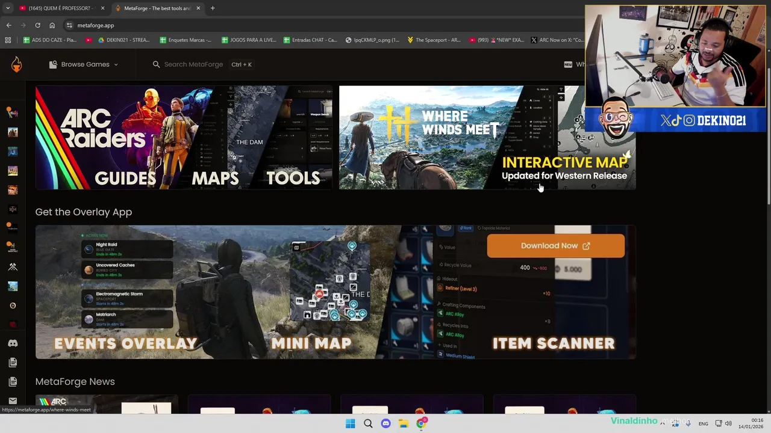Open the Where Winds Meet interactive map banner
The width and height of the screenshot is (771, 433).
487,138
